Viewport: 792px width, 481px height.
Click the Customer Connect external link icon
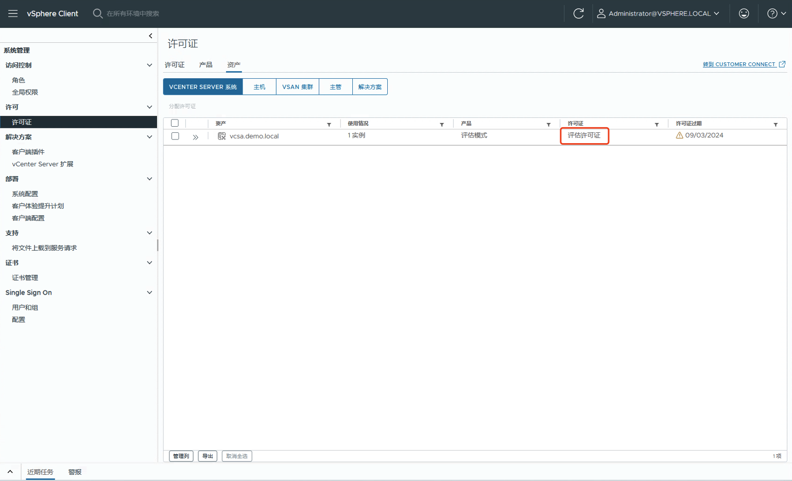782,64
